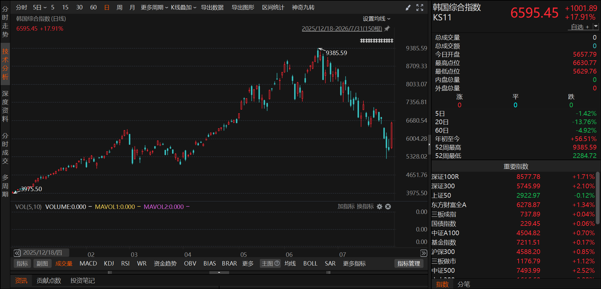601x289 pixels.
Task: Switch to 60-minute period
Action: click(x=93, y=7)
